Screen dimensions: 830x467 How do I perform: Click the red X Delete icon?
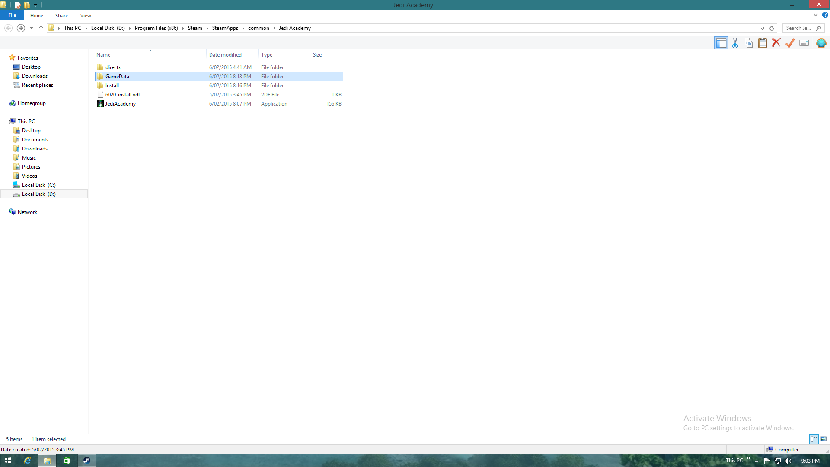(776, 43)
